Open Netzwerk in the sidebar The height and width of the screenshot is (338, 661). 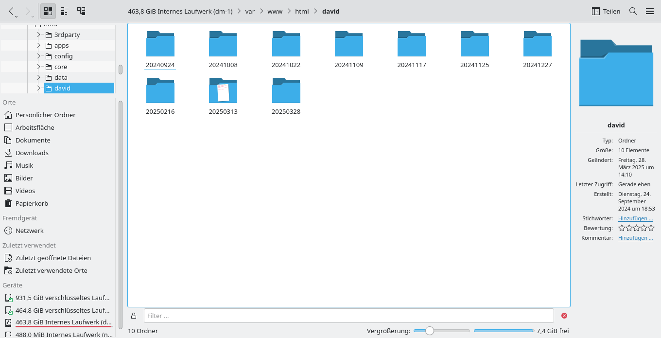pos(29,231)
